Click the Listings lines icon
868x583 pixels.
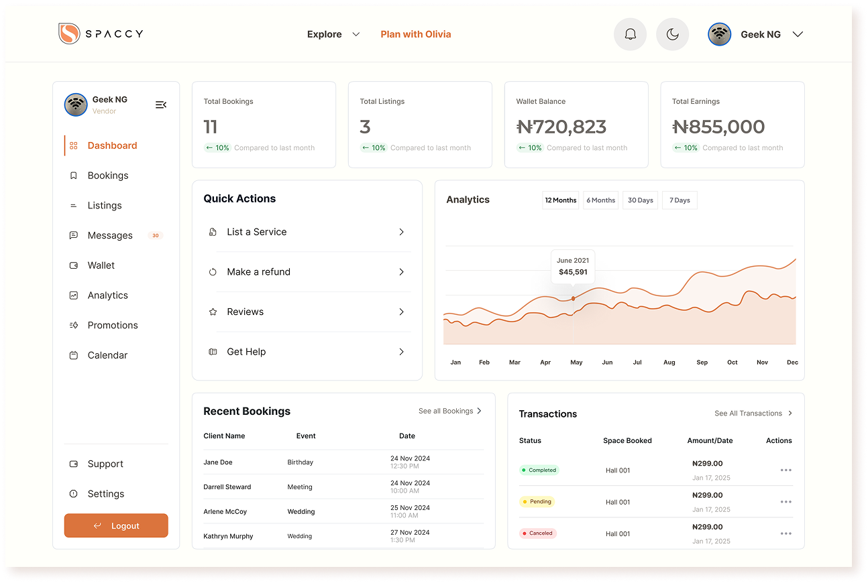coord(74,206)
